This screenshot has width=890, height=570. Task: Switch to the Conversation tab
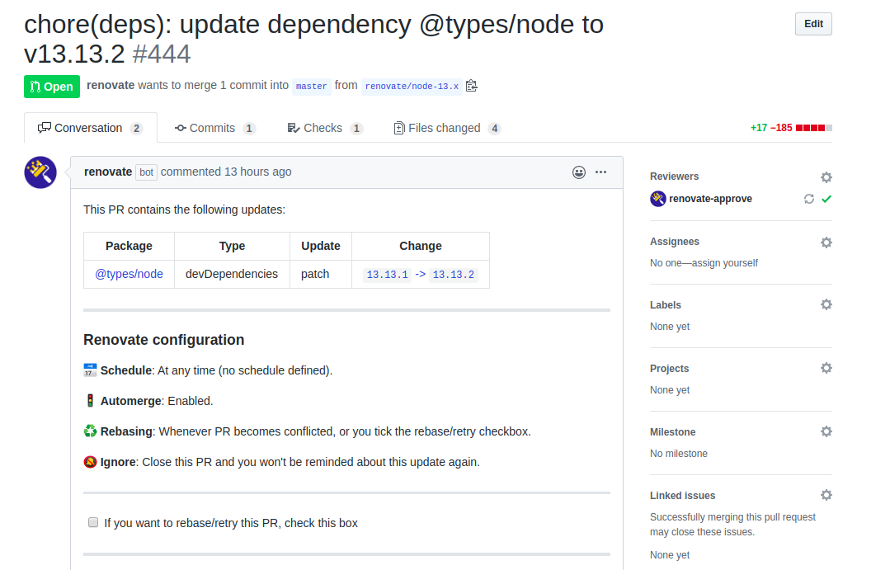pyautogui.click(x=90, y=128)
